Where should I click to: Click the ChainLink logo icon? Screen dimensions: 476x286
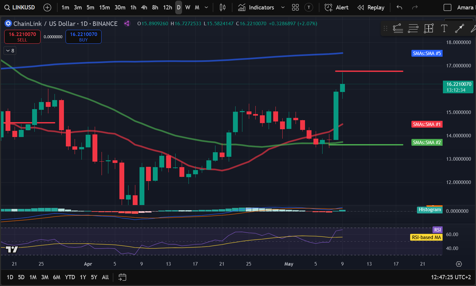click(x=8, y=24)
